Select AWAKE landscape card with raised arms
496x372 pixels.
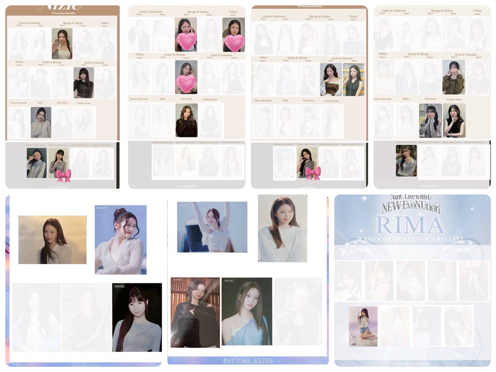[x=212, y=227]
